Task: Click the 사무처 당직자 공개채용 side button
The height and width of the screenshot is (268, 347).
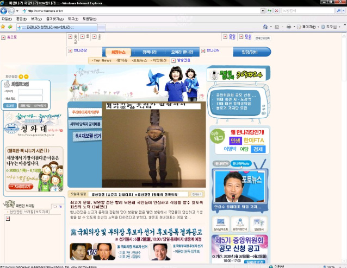Action: (x=85, y=124)
